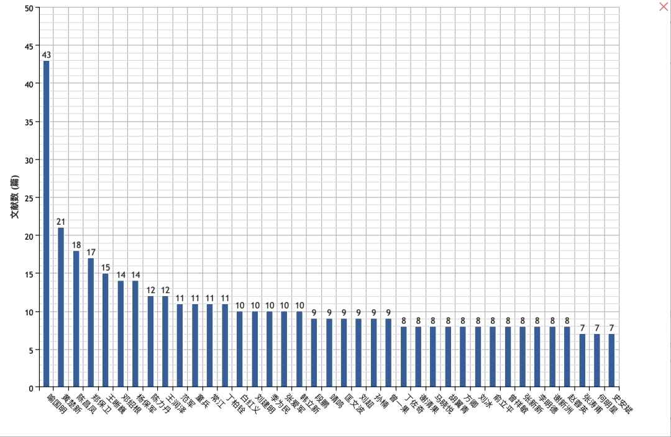Select the bar for 黄楚新
671x437 pixels.
[61, 307]
